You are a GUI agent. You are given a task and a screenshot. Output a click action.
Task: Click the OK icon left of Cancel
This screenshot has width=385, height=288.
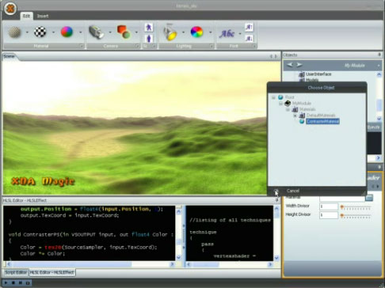(x=276, y=191)
